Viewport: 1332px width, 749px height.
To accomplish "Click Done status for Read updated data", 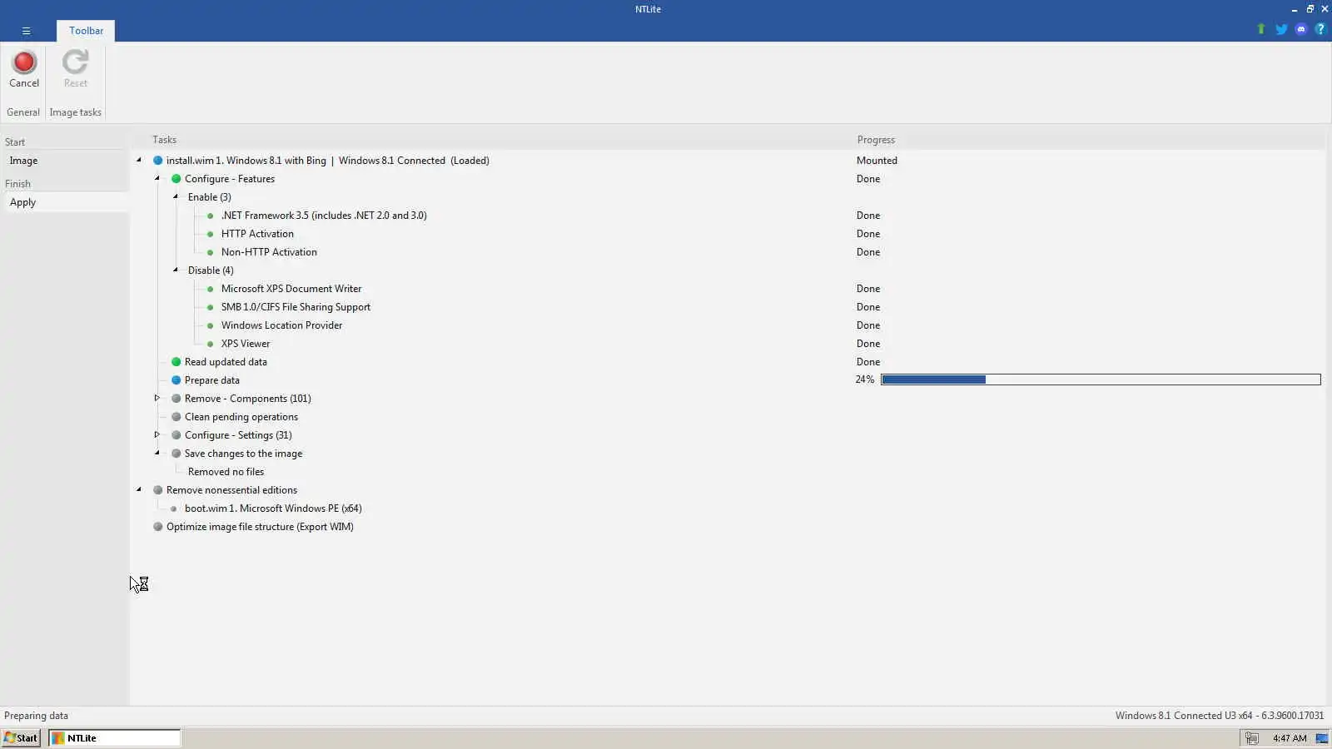I will click(x=867, y=362).
